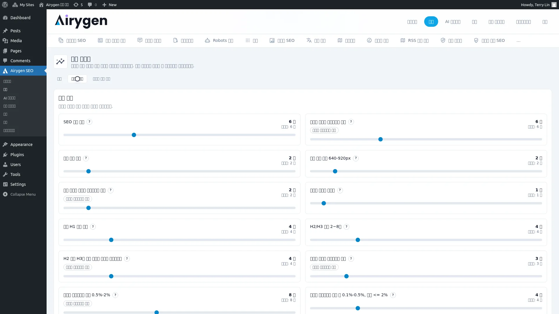Open the RSS tab in sub-navigation

(x=414, y=40)
